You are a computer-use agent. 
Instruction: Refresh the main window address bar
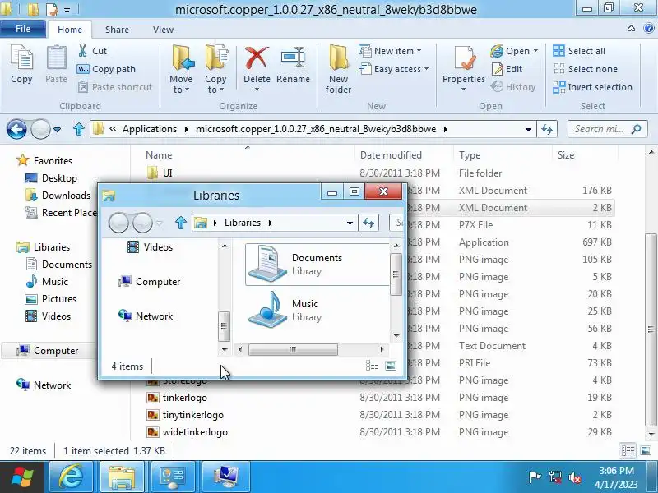(x=547, y=129)
